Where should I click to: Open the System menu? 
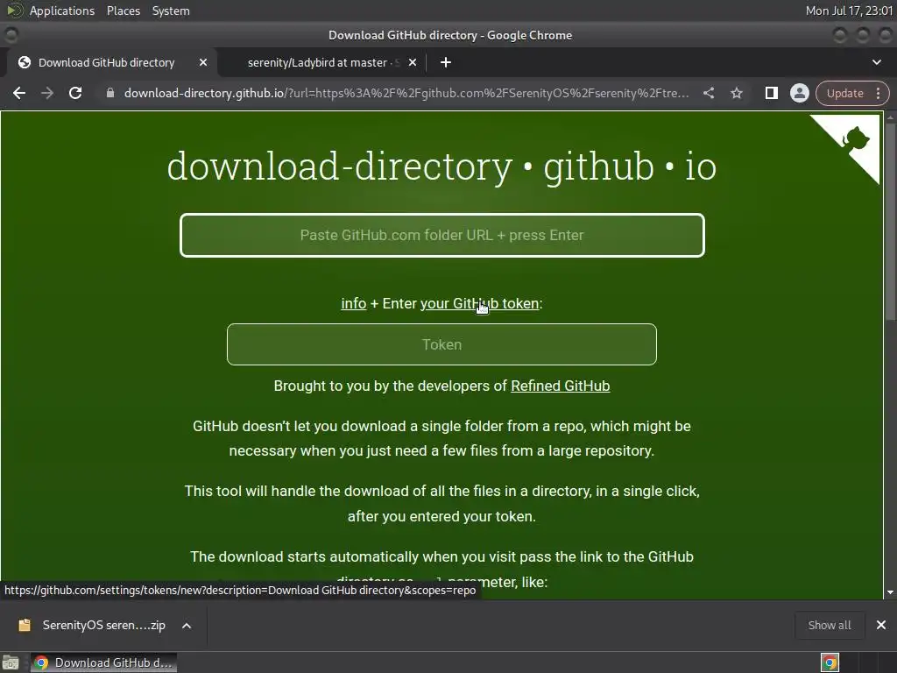point(171,11)
